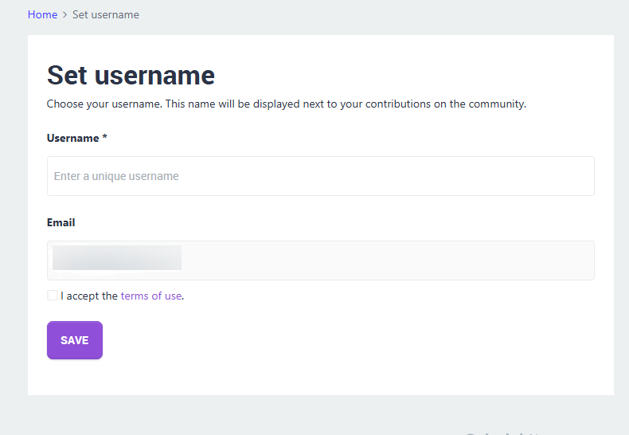This screenshot has height=435, width=629.
Task: Click the required asterisk beside Username
Action: (104, 138)
